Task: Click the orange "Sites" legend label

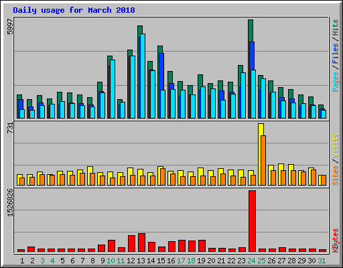Action: pyautogui.click(x=335, y=176)
